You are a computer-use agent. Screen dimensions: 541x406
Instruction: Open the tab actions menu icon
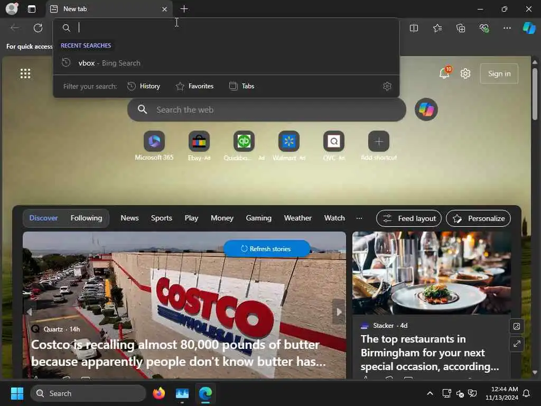pos(32,9)
